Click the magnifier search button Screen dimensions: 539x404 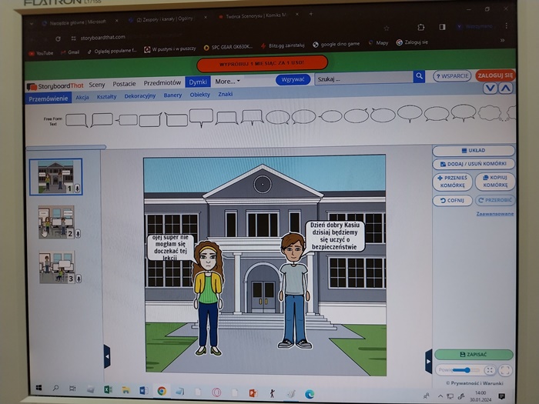click(x=419, y=76)
